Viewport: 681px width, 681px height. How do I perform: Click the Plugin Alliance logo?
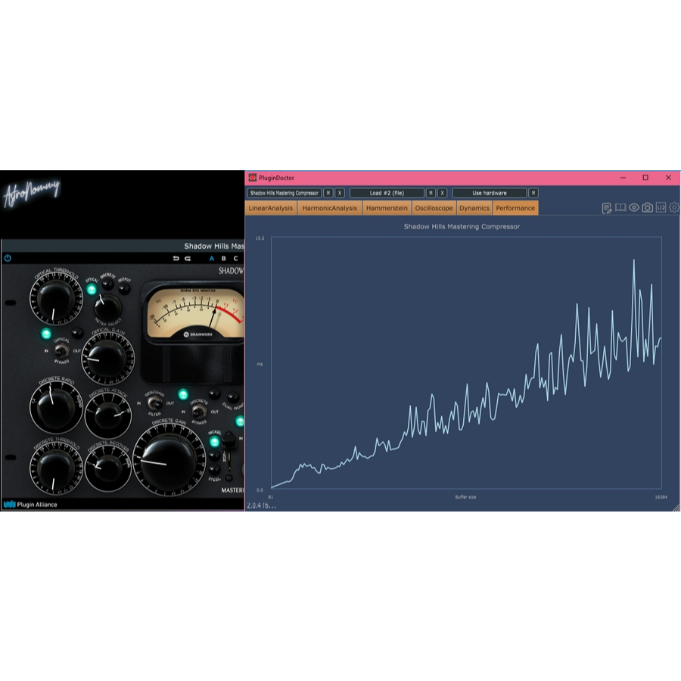(x=30, y=504)
